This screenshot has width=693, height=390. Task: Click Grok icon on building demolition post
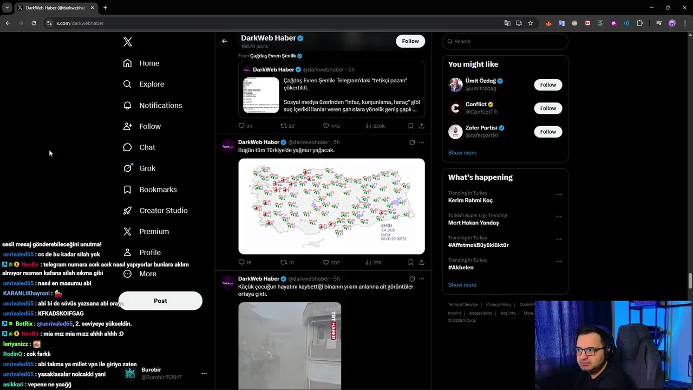point(412,279)
